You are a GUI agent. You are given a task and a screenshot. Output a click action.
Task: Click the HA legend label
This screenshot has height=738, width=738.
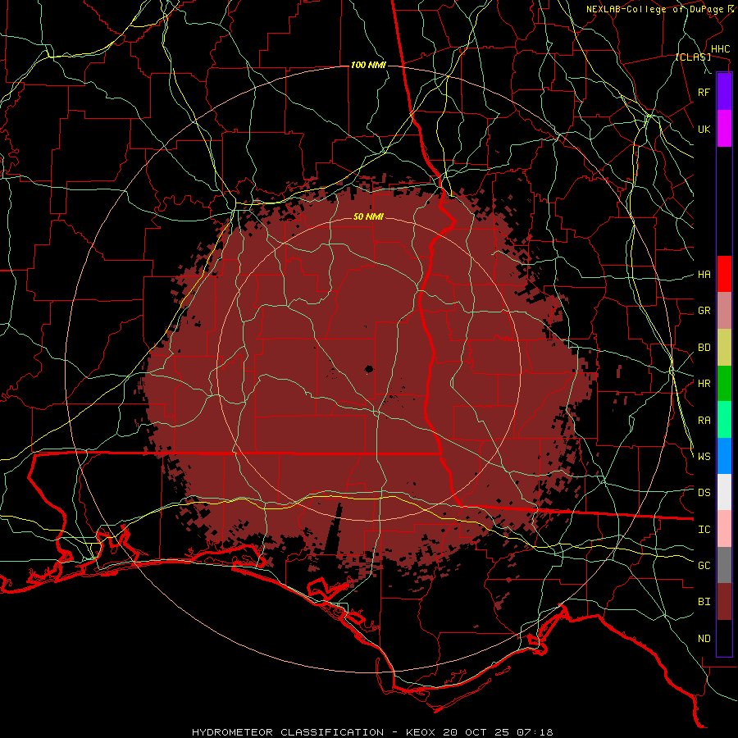704,274
